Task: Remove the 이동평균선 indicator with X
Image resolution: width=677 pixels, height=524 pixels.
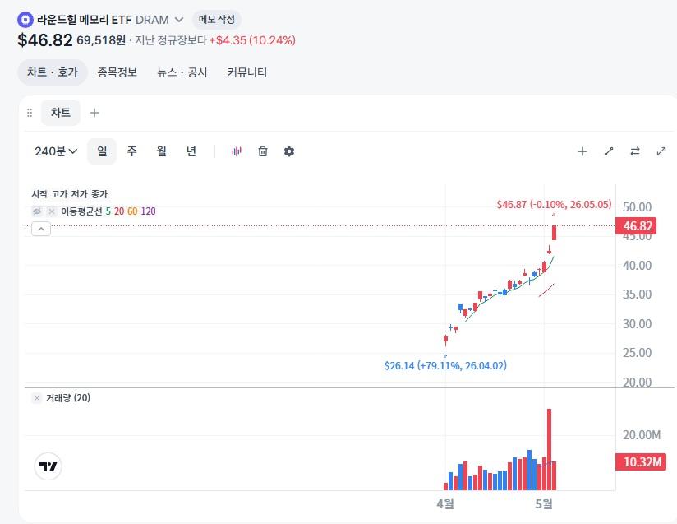Action: click(x=52, y=211)
